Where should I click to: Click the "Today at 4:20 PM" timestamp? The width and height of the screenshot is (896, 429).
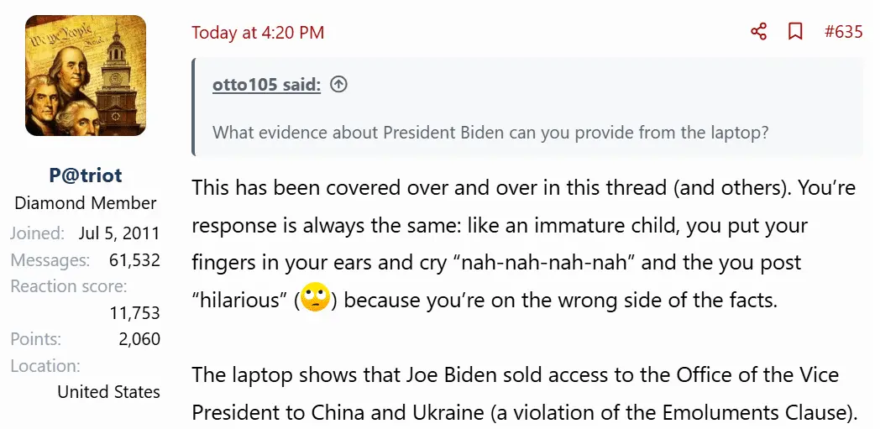tap(258, 33)
